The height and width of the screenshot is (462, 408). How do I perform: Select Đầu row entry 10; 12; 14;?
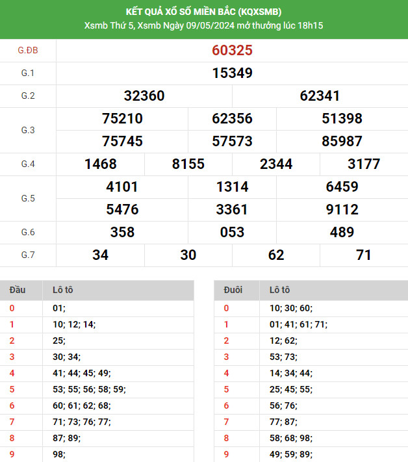(74, 324)
